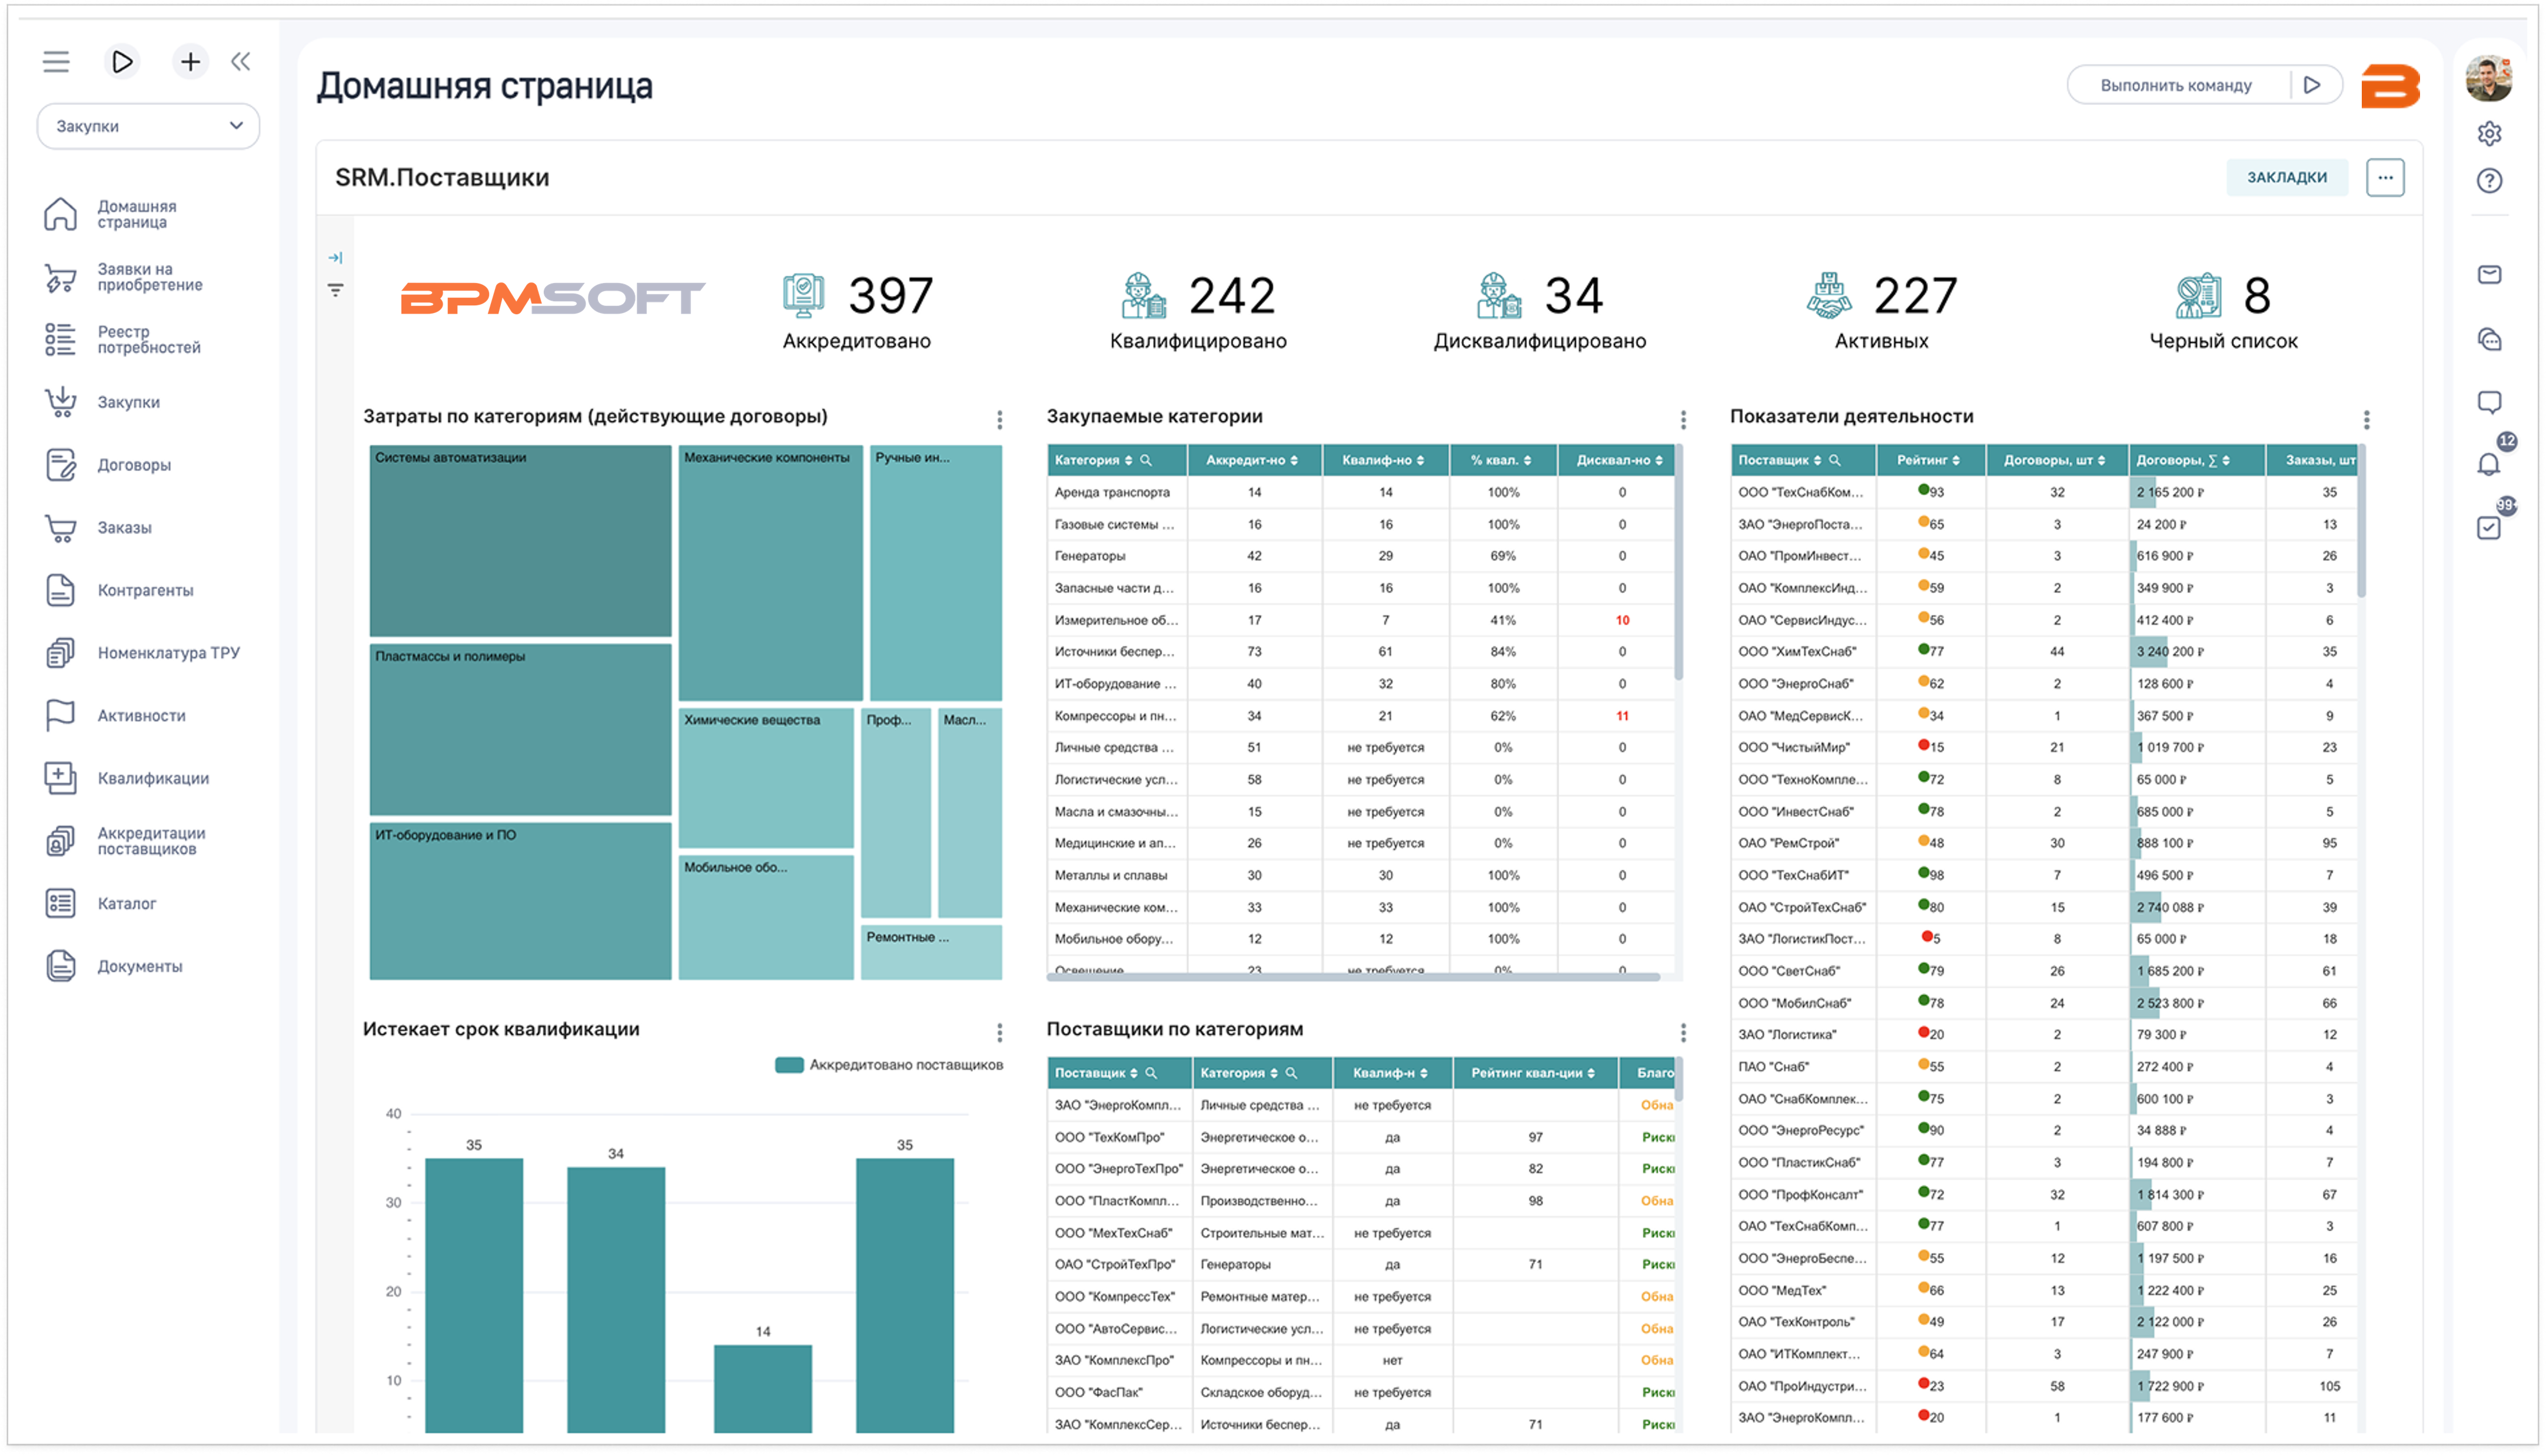Click the Номенклатура ТРУ icon
The height and width of the screenshot is (1456, 2546).
coord(60,653)
